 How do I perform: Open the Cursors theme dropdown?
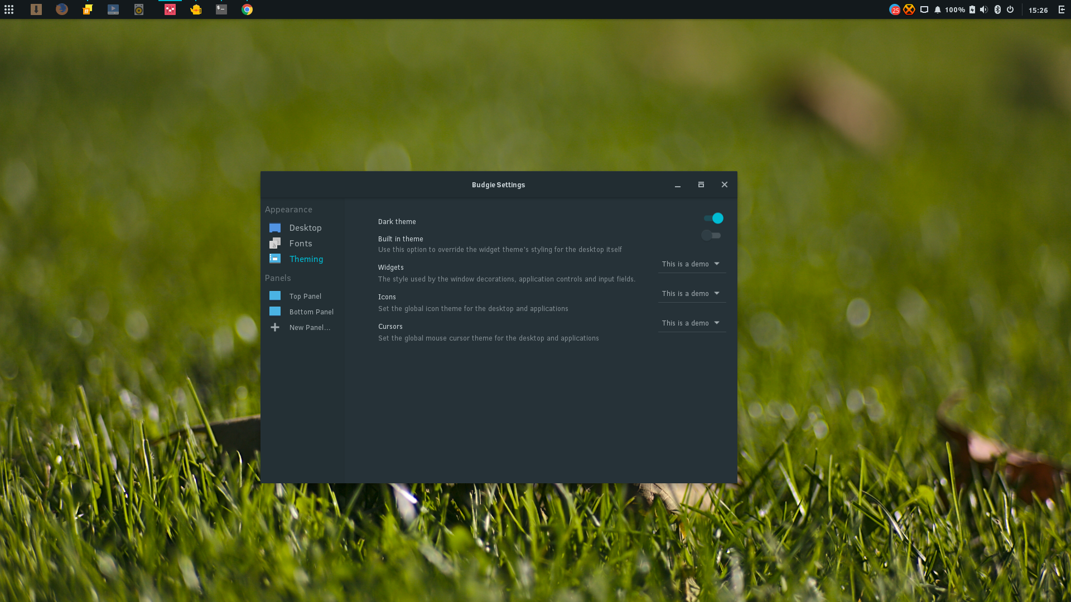click(x=692, y=323)
